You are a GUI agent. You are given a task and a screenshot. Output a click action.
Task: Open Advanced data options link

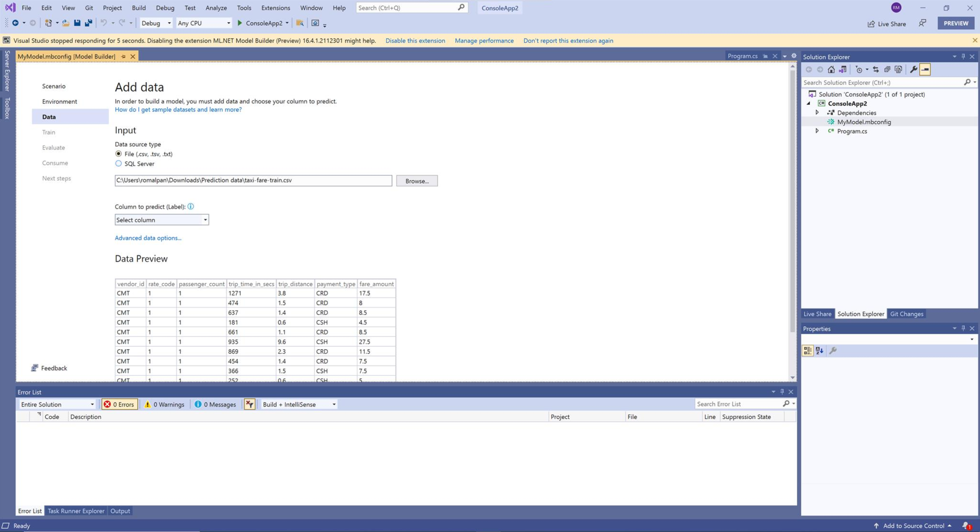point(147,238)
